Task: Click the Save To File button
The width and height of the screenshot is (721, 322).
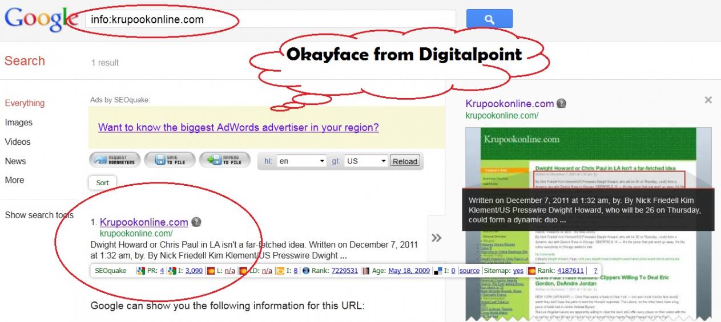Action: pyautogui.click(x=170, y=160)
